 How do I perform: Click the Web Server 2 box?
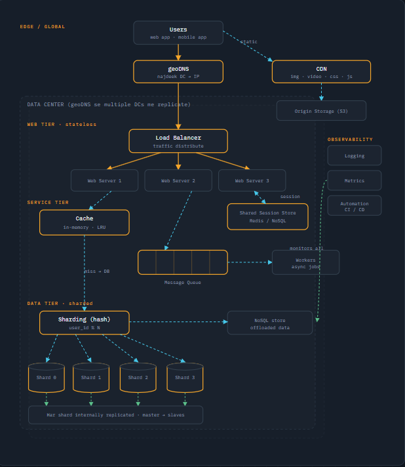pyautogui.click(x=178, y=180)
